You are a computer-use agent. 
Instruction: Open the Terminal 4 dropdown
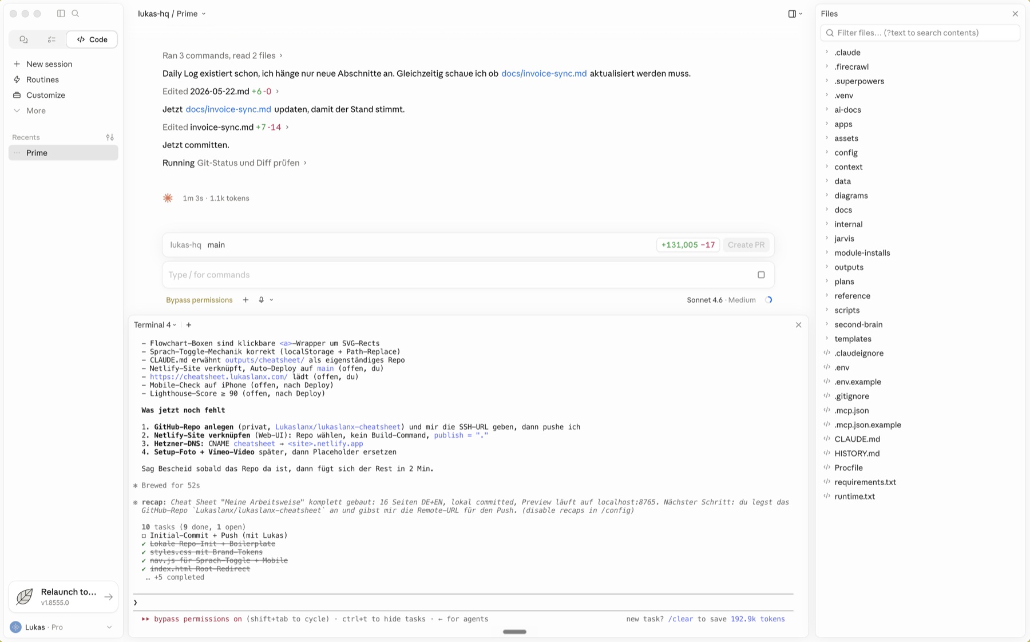155,325
